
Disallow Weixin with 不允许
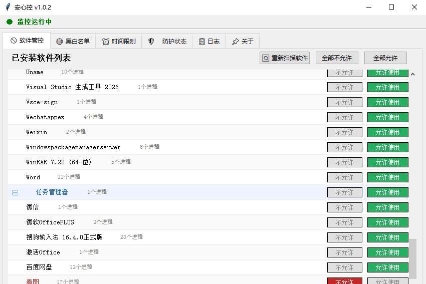[x=344, y=132]
